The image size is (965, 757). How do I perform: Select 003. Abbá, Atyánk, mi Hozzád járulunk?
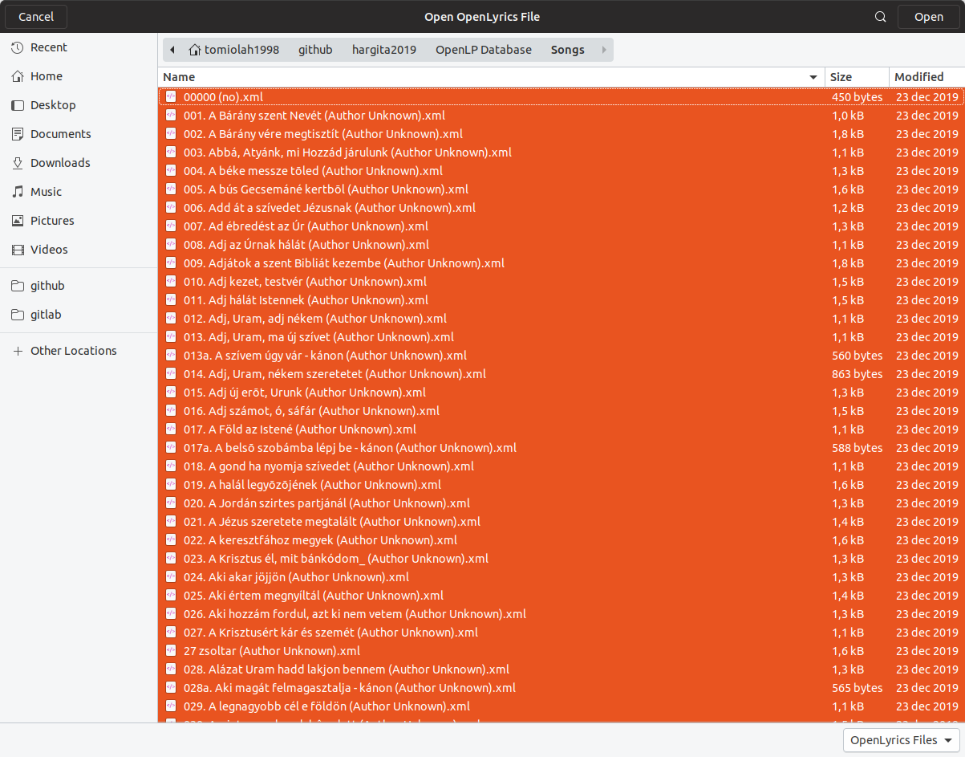tap(562, 152)
